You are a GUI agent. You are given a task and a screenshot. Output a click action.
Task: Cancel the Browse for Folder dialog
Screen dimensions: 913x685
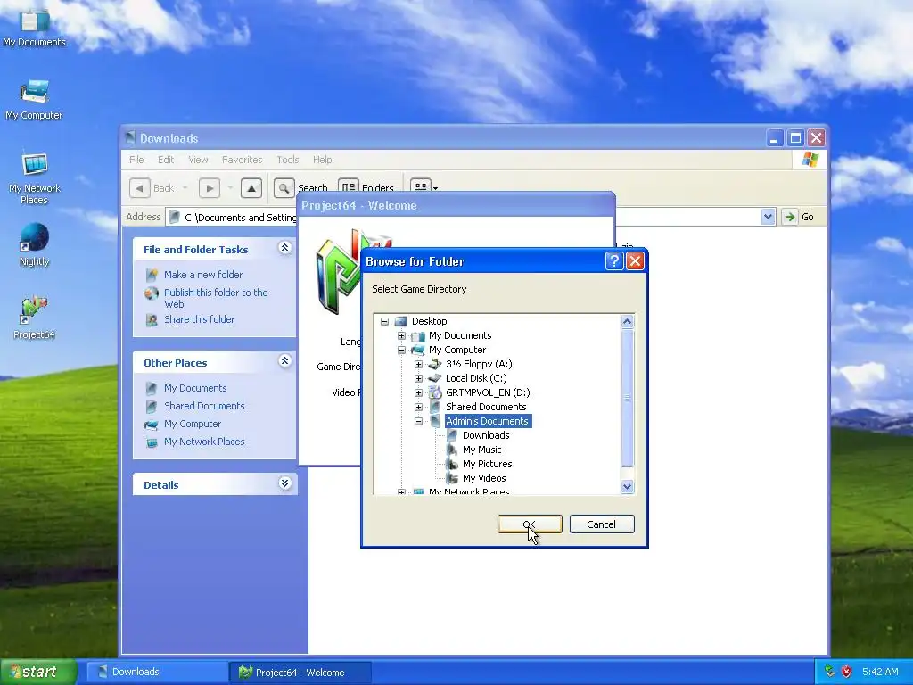[x=602, y=524]
